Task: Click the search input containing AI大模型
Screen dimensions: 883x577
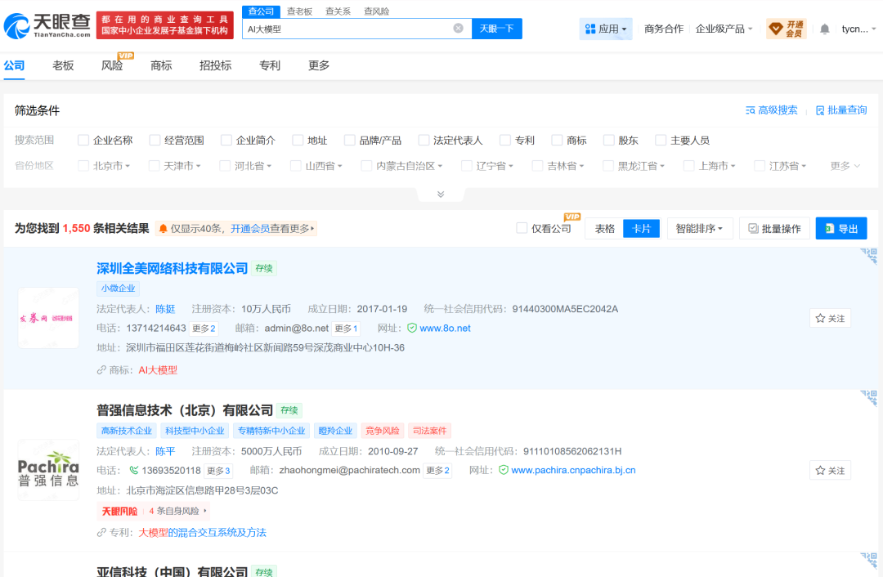Action: point(349,29)
